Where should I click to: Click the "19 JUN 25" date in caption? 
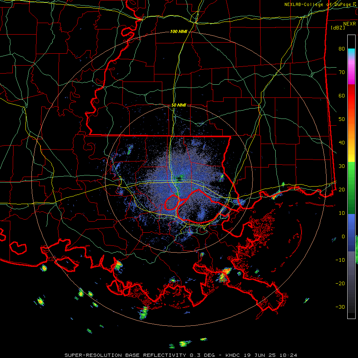click(x=260, y=355)
